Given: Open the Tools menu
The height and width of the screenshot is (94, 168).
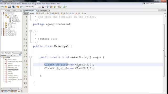Looking at the screenshot, I should point(48,4).
